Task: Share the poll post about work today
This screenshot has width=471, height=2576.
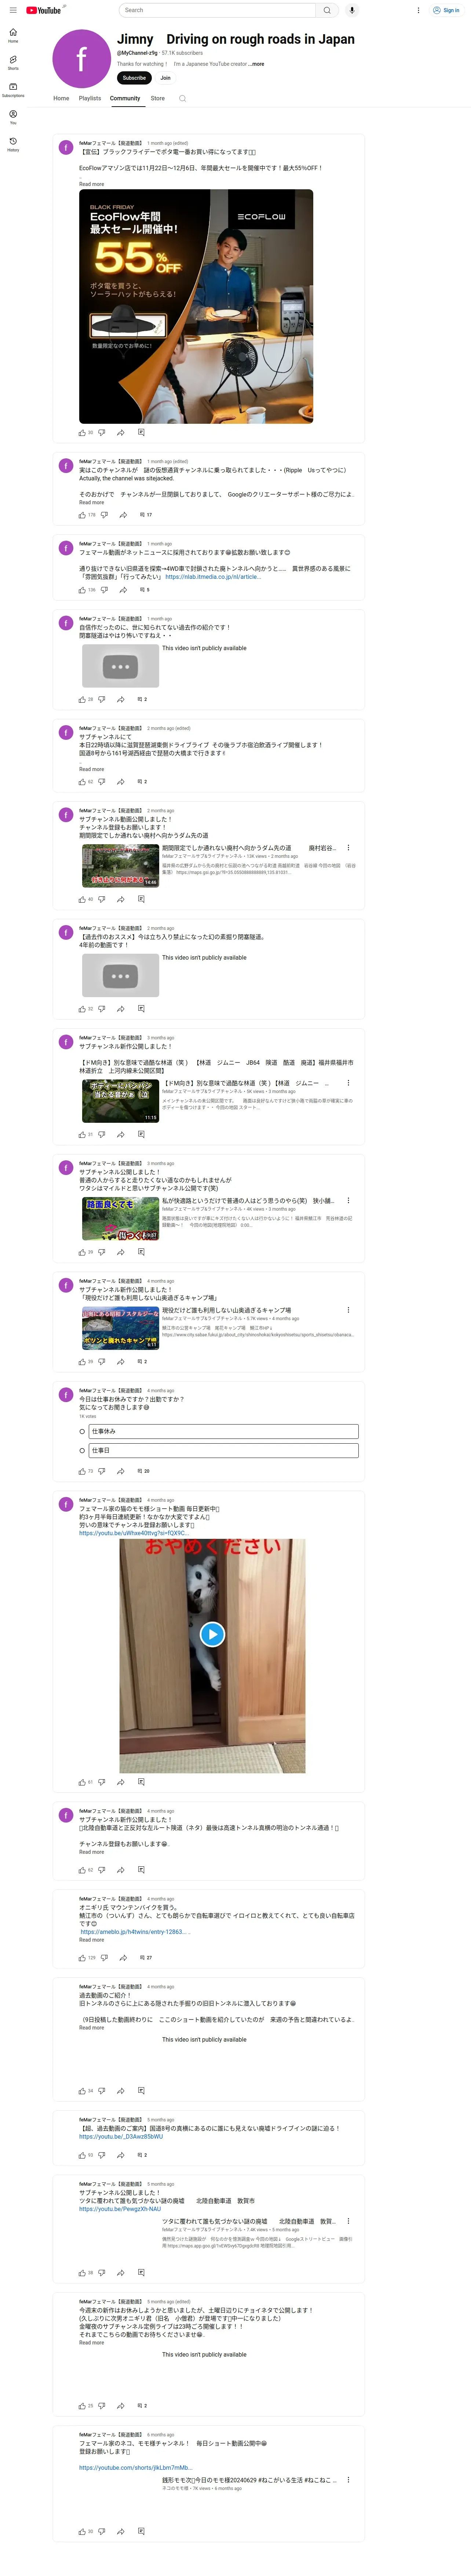Action: pos(121,1471)
